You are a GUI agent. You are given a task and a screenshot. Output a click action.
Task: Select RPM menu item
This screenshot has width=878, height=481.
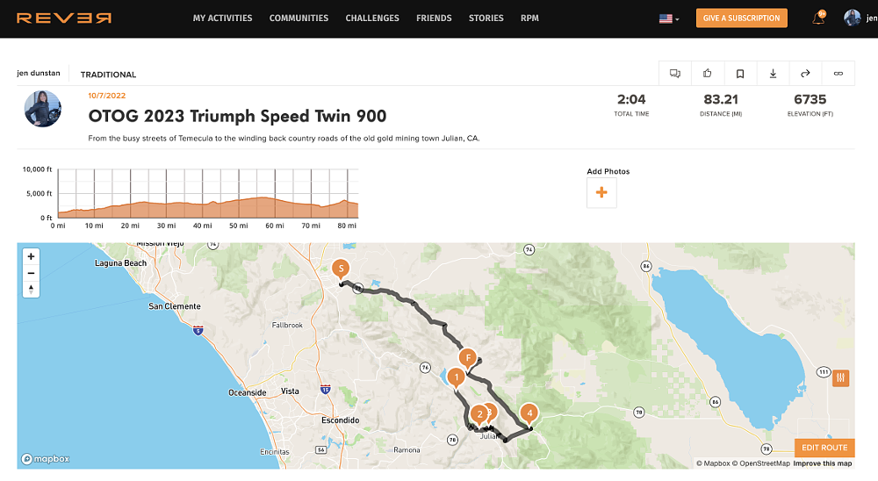tap(529, 18)
